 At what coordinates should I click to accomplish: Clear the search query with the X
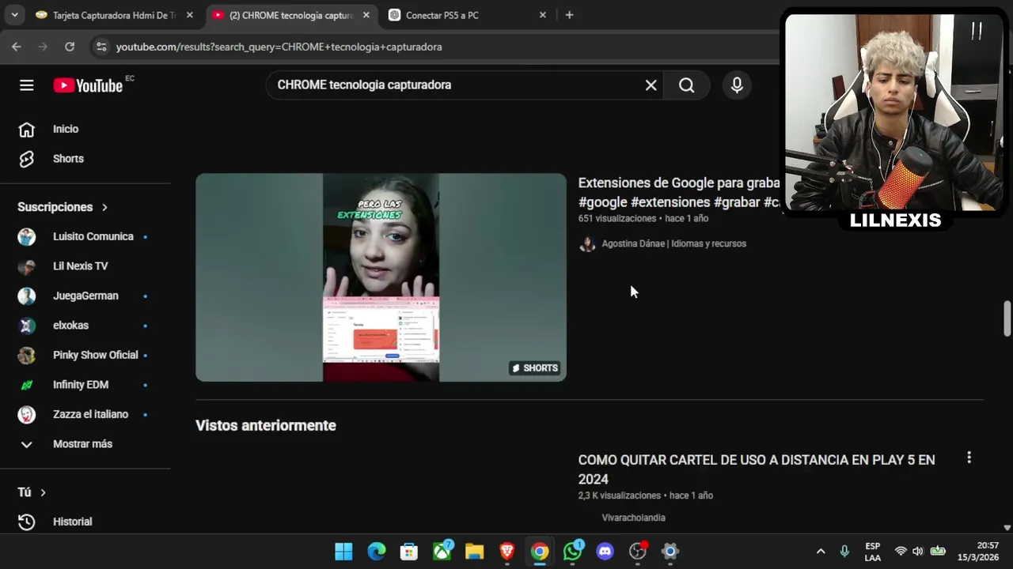pos(651,85)
